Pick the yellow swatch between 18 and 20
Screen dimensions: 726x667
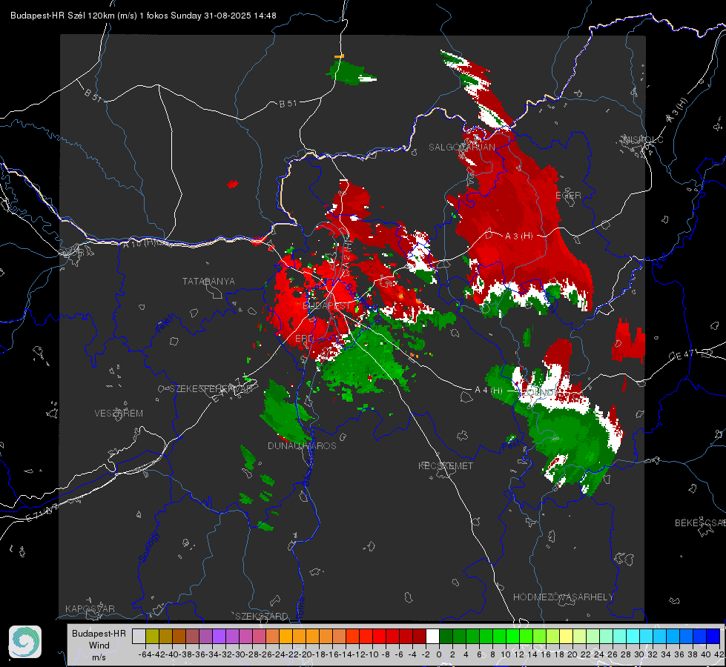coord(567,636)
